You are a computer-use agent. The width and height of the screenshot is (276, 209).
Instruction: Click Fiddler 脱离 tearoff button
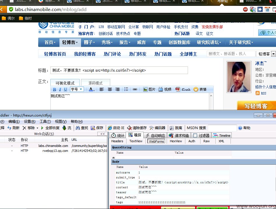pos(176,128)
